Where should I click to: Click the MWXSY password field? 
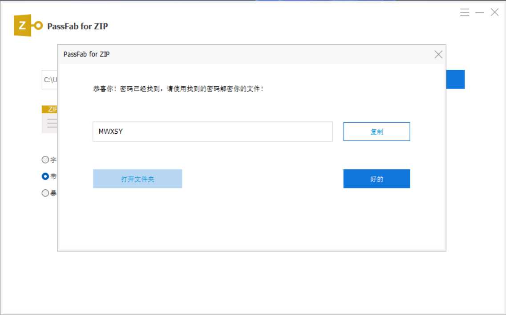(x=213, y=132)
